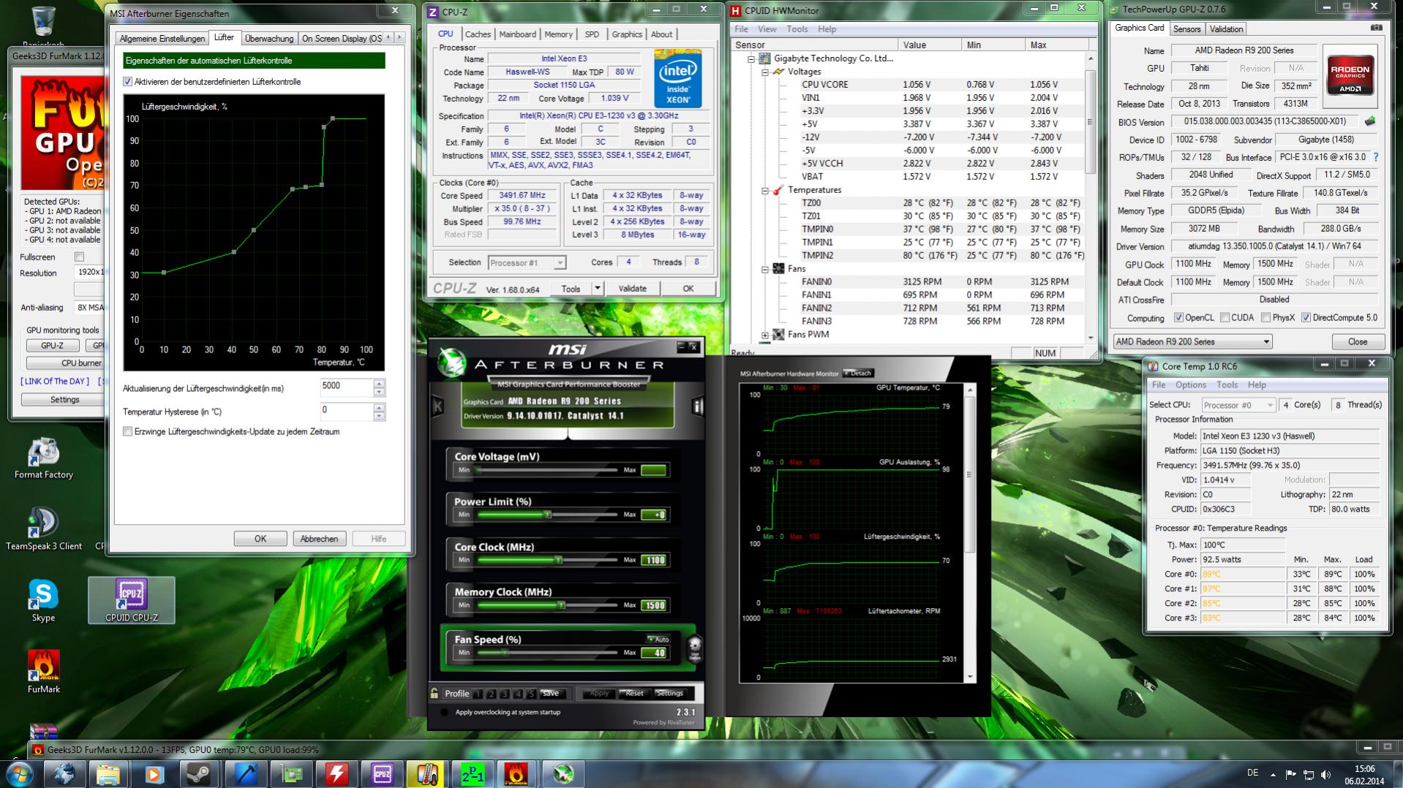Image resolution: width=1403 pixels, height=788 pixels.
Task: Collapse the Voltages tree node in HWMonitor
Action: (765, 72)
